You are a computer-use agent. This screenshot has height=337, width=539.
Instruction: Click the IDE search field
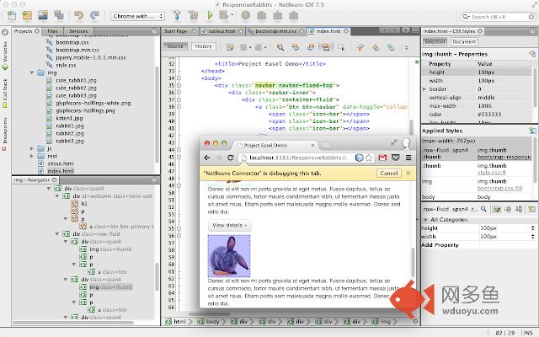[498, 17]
